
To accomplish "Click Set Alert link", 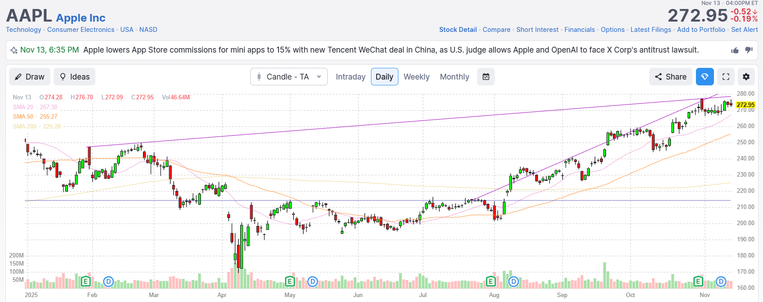I will 745,30.
